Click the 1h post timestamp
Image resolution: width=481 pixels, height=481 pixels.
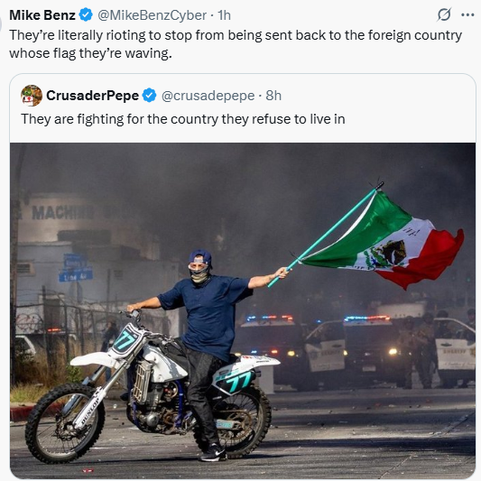(224, 15)
